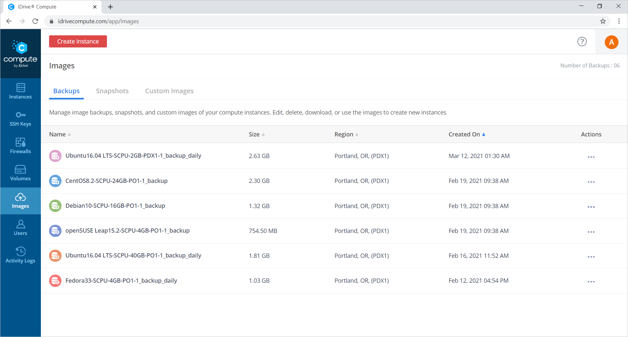Open actions menu for Fedora33 backup
Screen dimensions: 628x337
[x=591, y=282]
